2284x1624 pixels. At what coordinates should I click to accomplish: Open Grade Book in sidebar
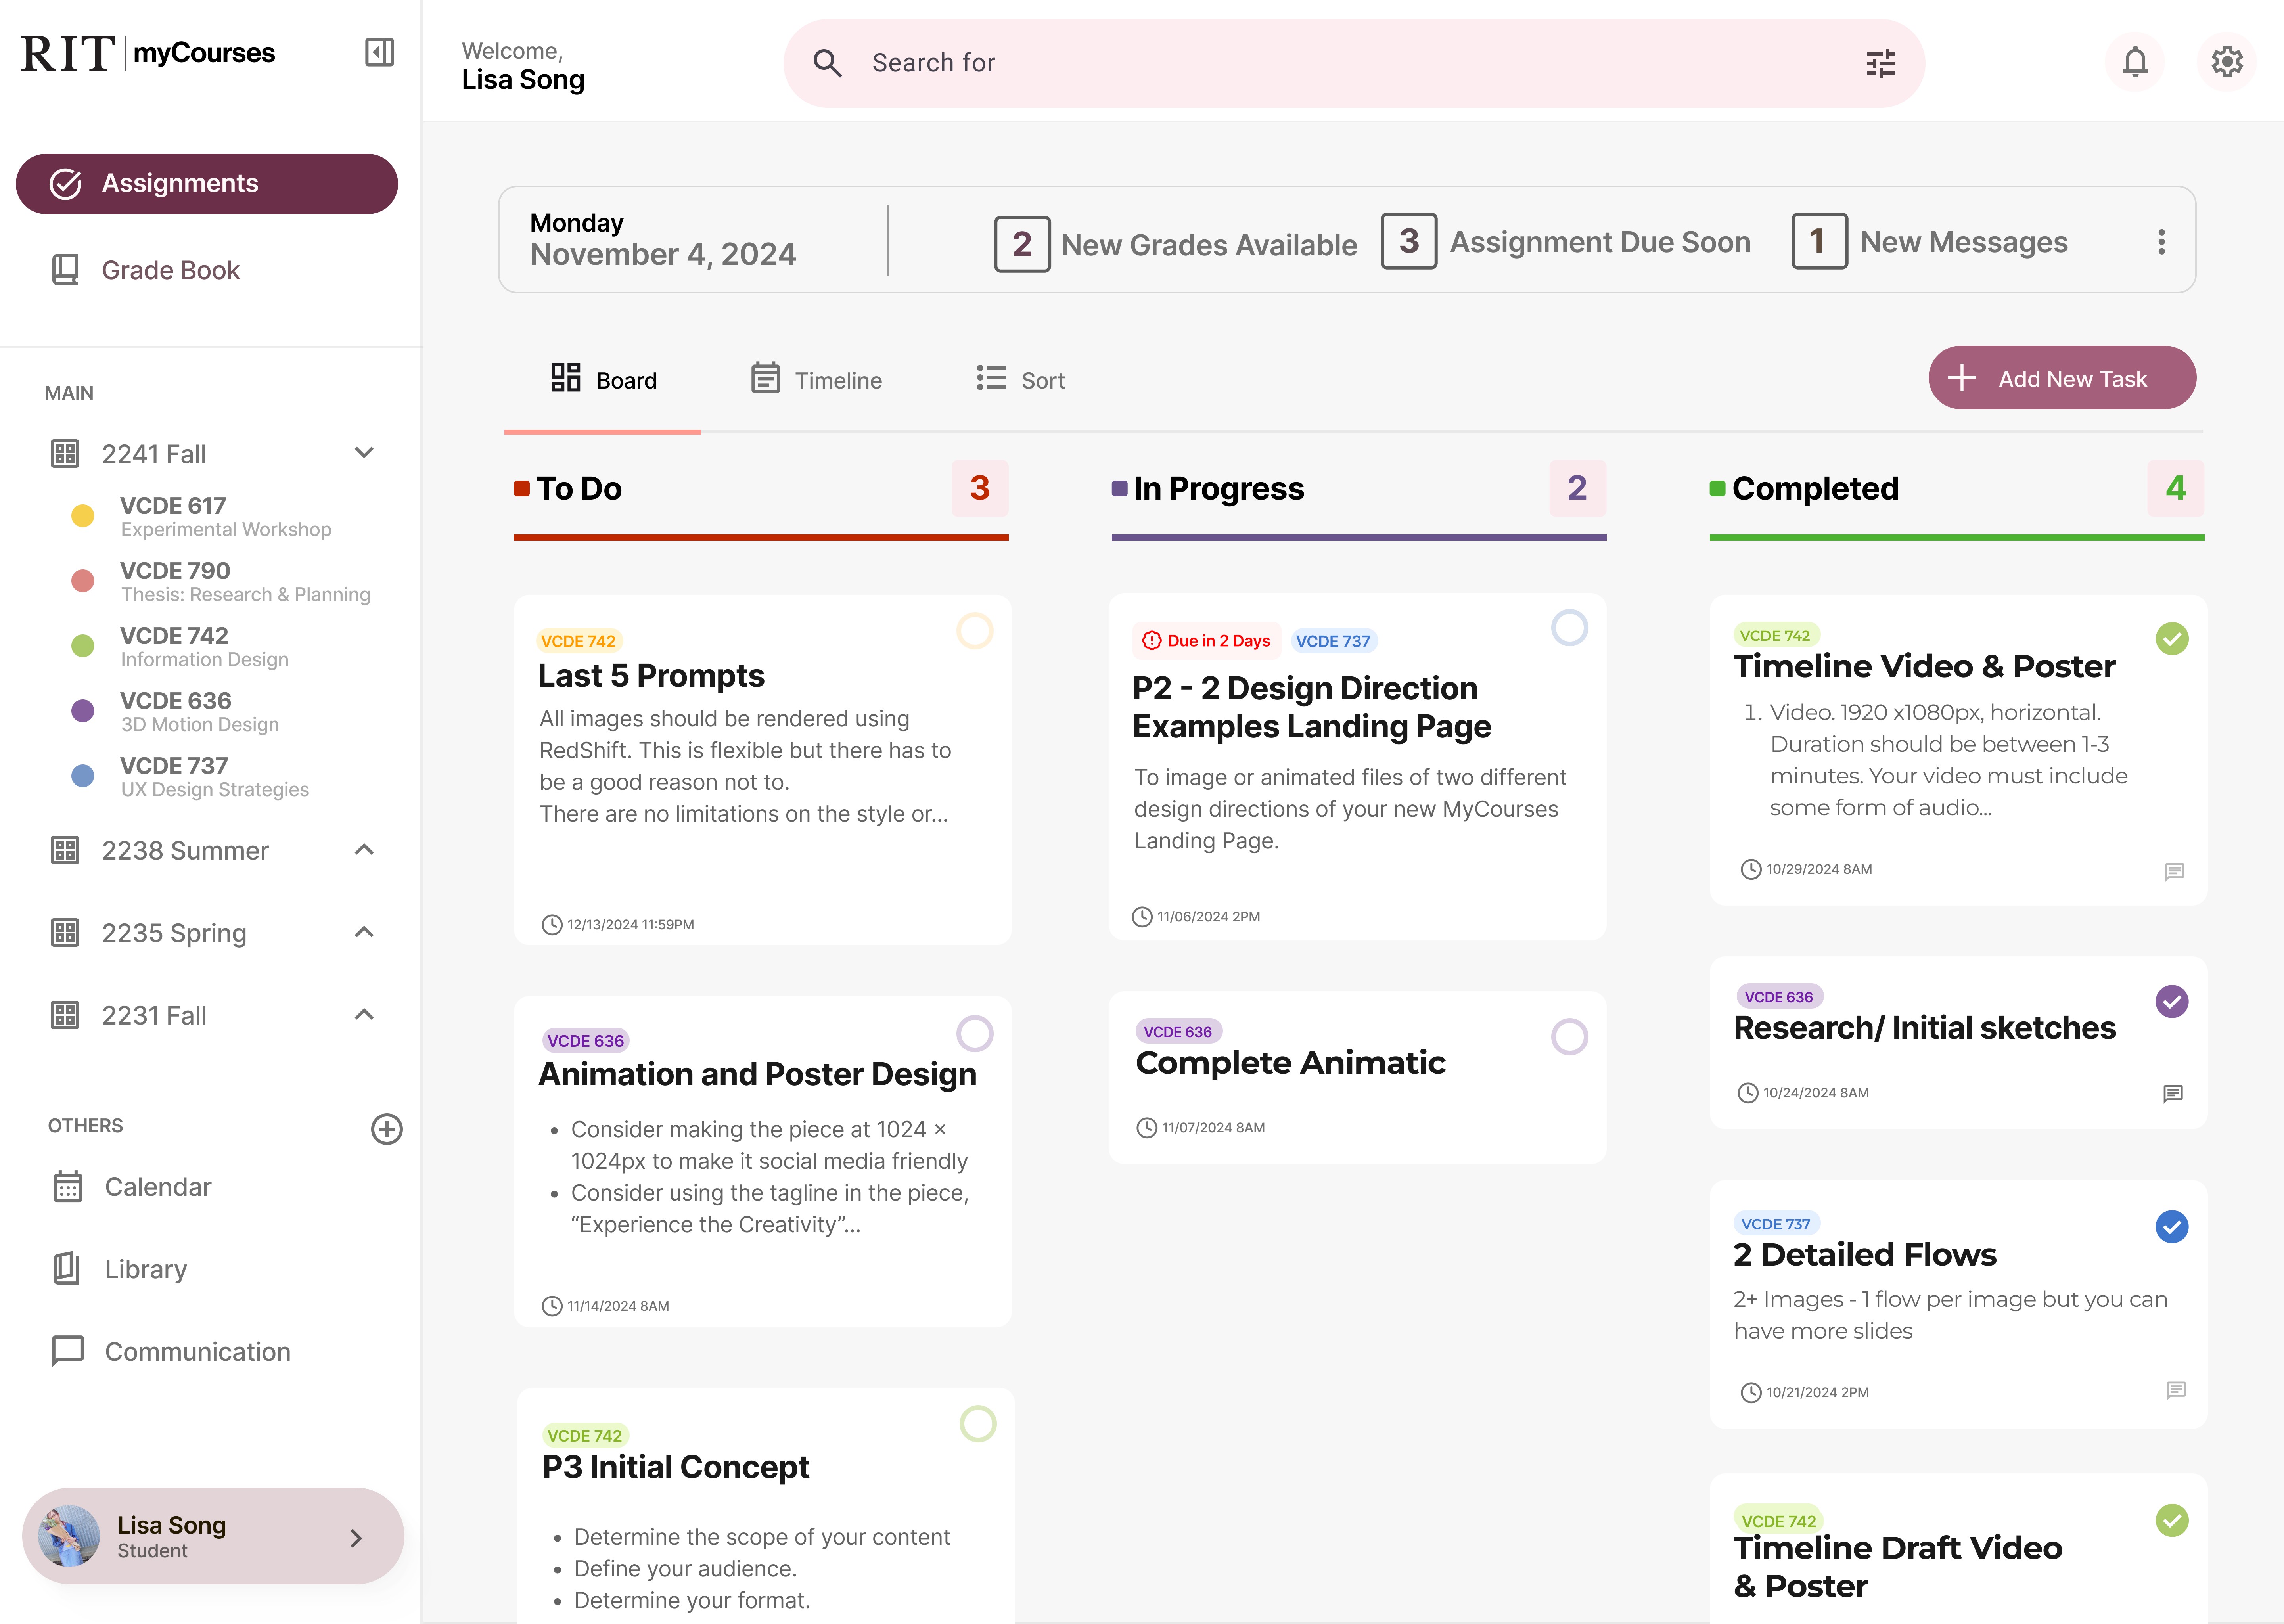pos(145,270)
